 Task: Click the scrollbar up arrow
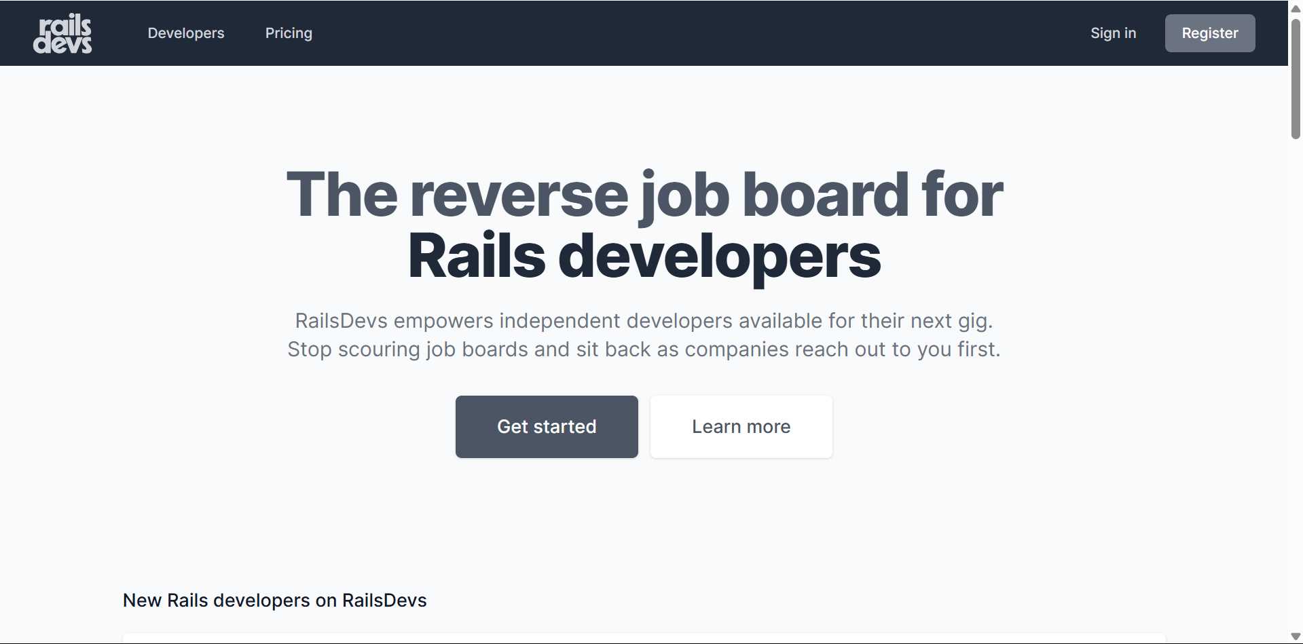1296,8
